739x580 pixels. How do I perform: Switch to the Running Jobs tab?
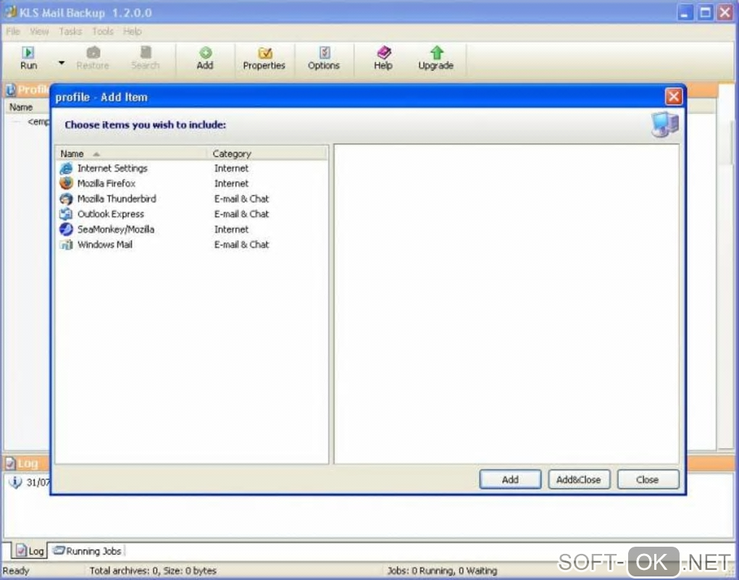87,551
